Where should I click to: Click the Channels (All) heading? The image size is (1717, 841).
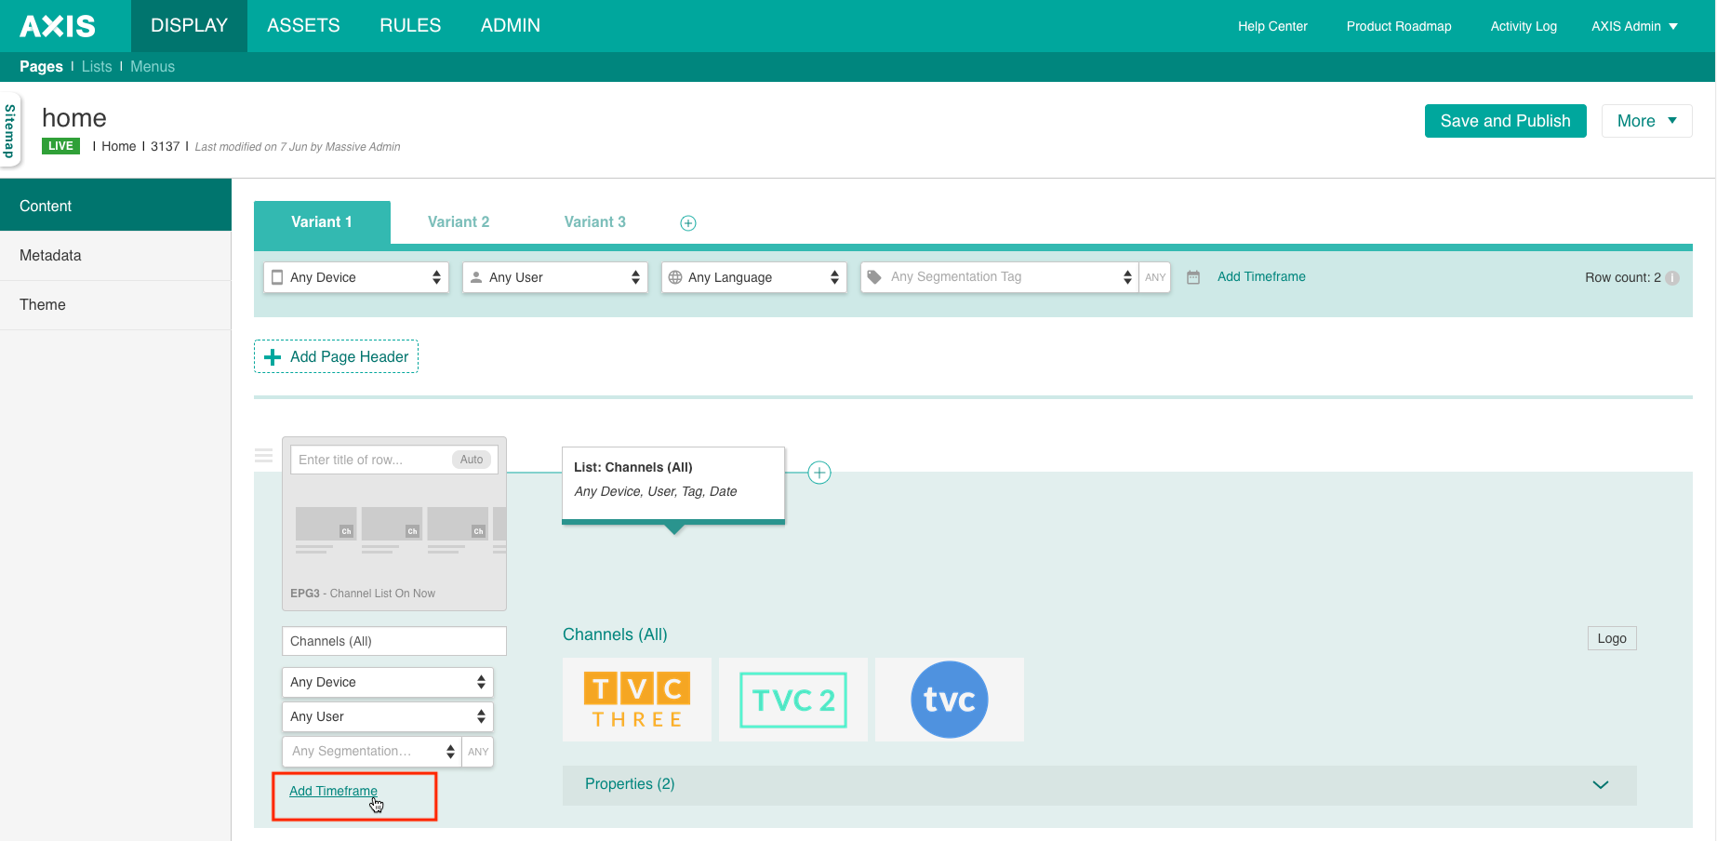[615, 634]
